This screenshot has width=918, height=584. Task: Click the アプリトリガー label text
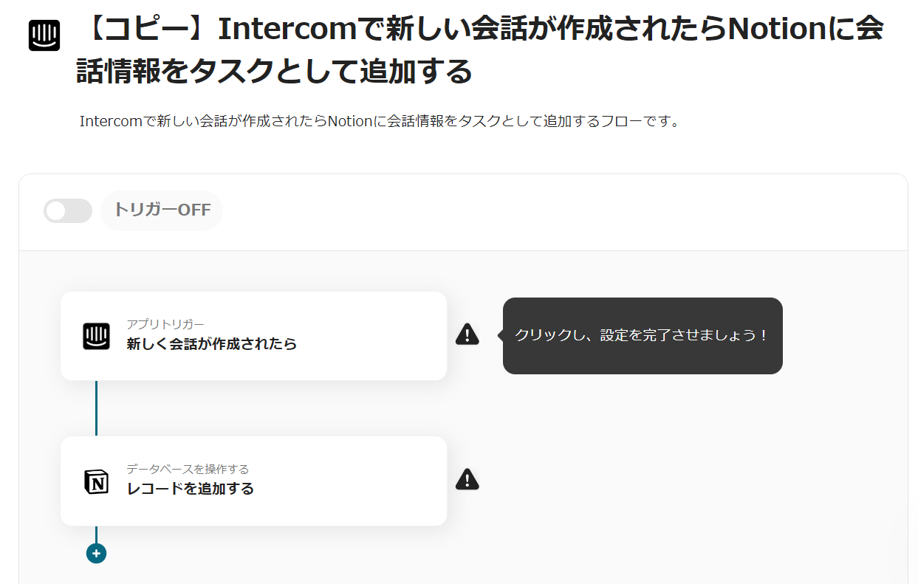point(165,324)
